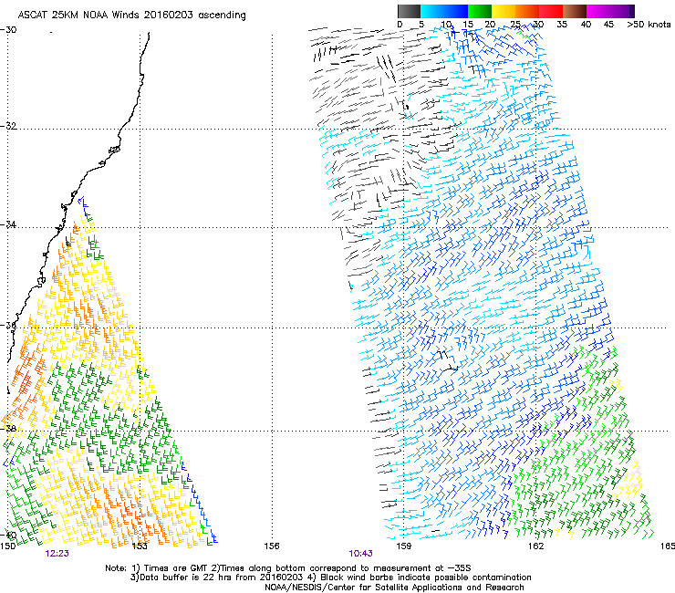
Task: Click the cyan-to-blue 5–15 knots color bar segment
Action: 444,11
